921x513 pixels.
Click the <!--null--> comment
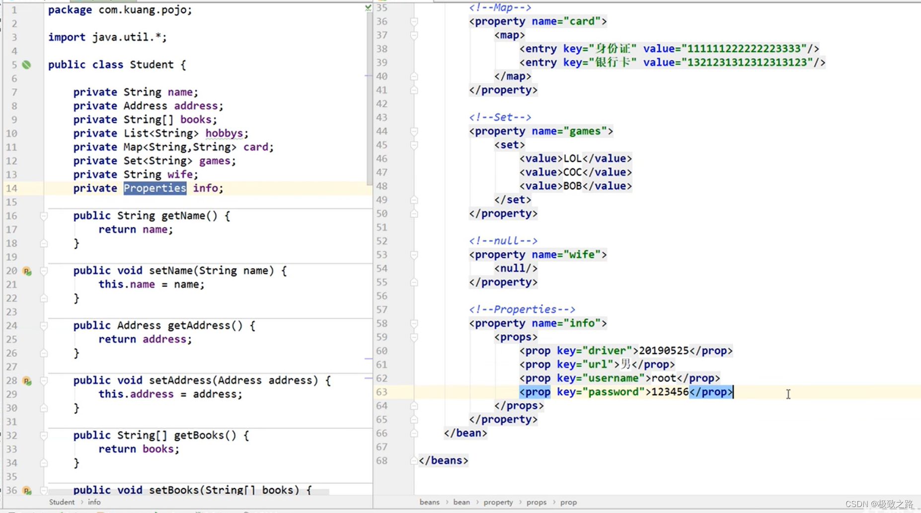503,241
